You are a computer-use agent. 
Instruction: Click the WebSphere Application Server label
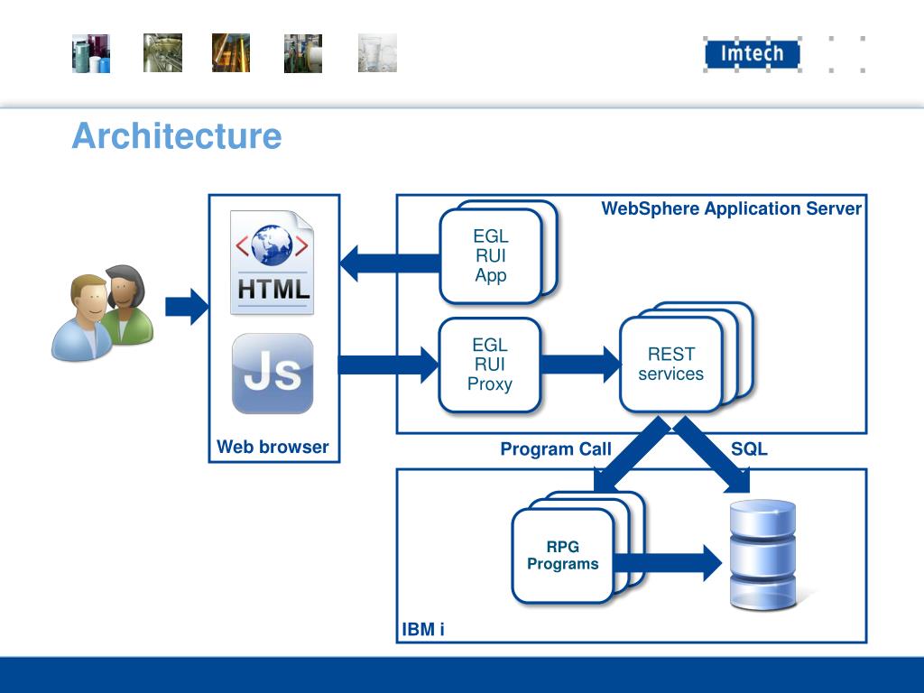pos(731,208)
